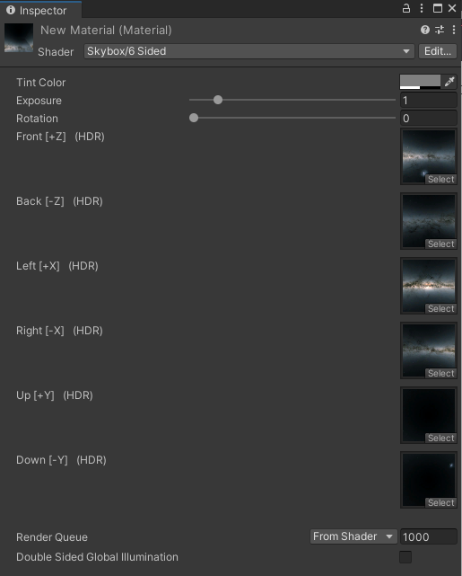The width and height of the screenshot is (462, 576).
Task: Open the Tint Color swatch
Action: pos(420,82)
